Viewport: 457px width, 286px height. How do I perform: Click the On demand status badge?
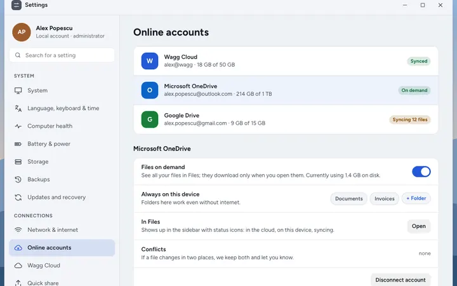click(414, 90)
